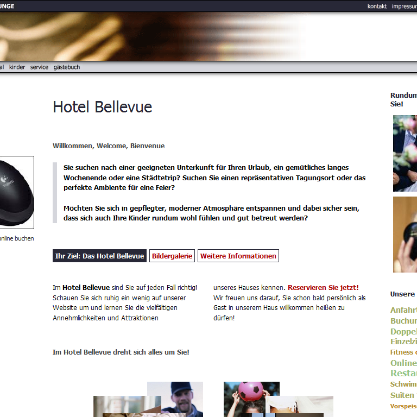Select the 'Ihr Ziel: Das Hotel Bellevue' tab
Screen dimensions: 417x417
99,256
